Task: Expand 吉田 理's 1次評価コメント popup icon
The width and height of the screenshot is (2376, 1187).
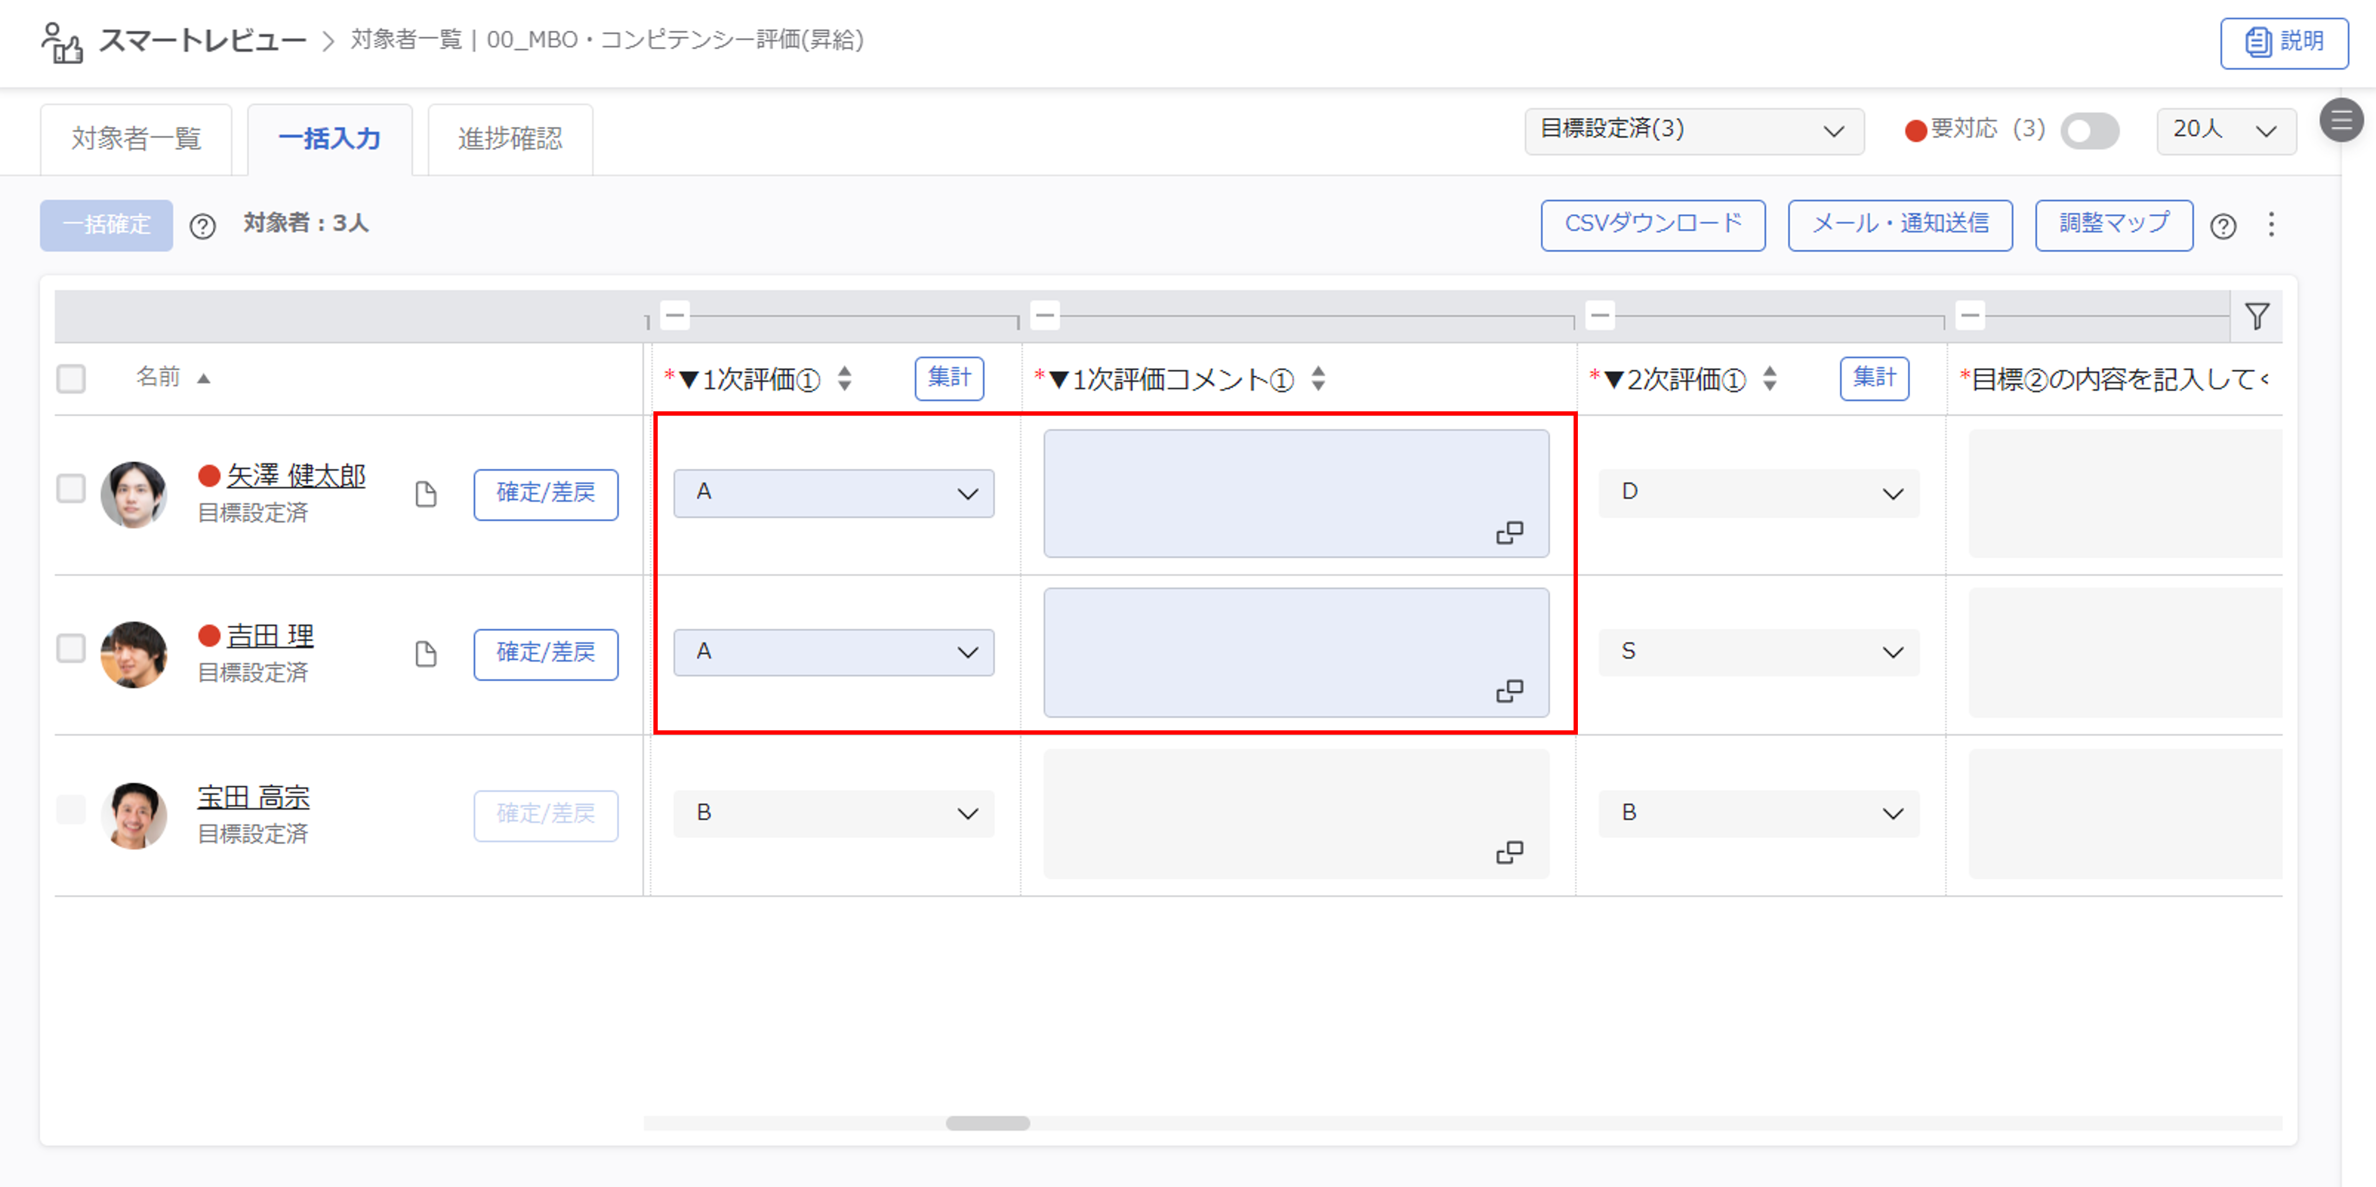Action: coord(1509,691)
